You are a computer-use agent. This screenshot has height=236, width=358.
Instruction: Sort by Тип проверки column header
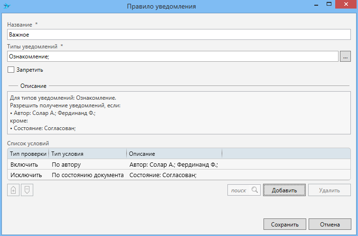[x=28, y=154]
